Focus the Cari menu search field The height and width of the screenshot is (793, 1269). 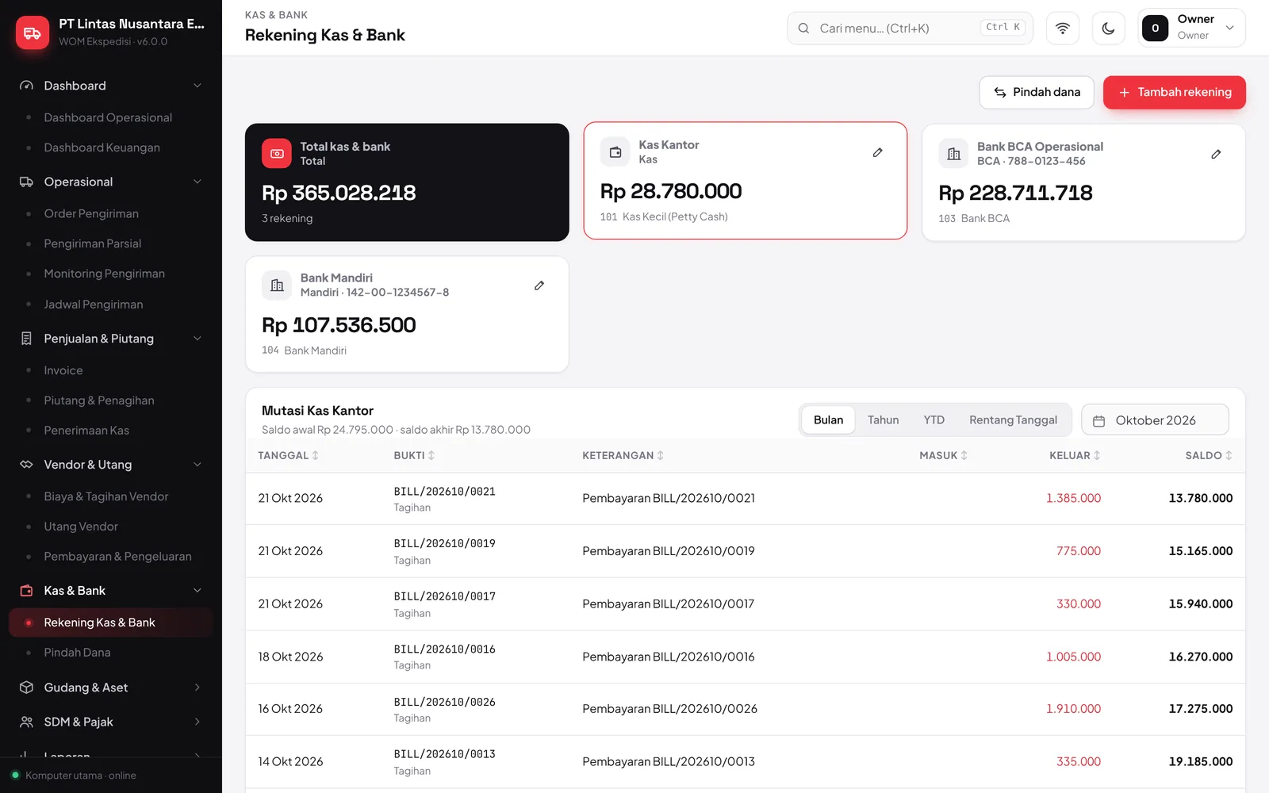[x=910, y=29]
